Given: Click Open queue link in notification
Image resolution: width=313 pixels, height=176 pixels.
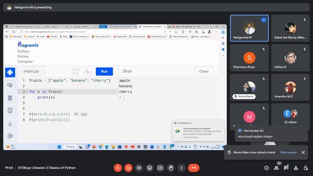Looking at the screenshot, I should [x=288, y=152].
